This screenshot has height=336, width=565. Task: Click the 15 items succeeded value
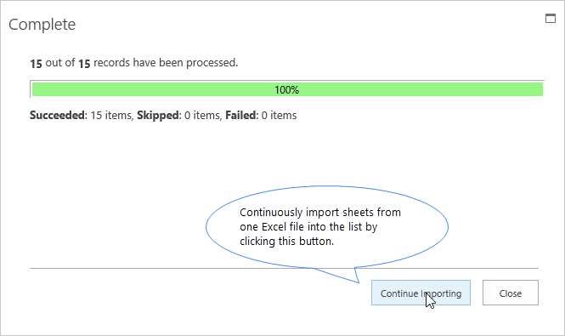(x=112, y=115)
